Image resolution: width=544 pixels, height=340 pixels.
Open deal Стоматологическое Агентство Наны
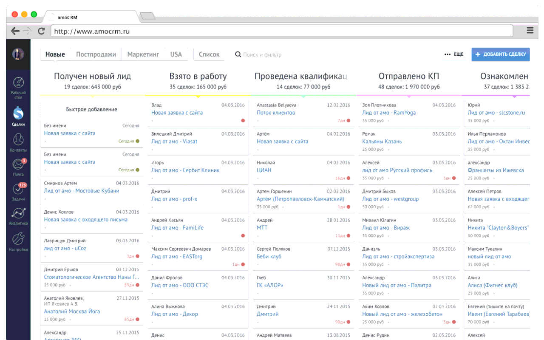[x=92, y=277]
